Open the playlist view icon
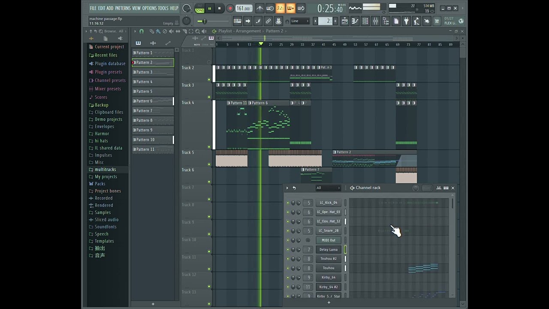This screenshot has height=309, width=549. (344, 21)
